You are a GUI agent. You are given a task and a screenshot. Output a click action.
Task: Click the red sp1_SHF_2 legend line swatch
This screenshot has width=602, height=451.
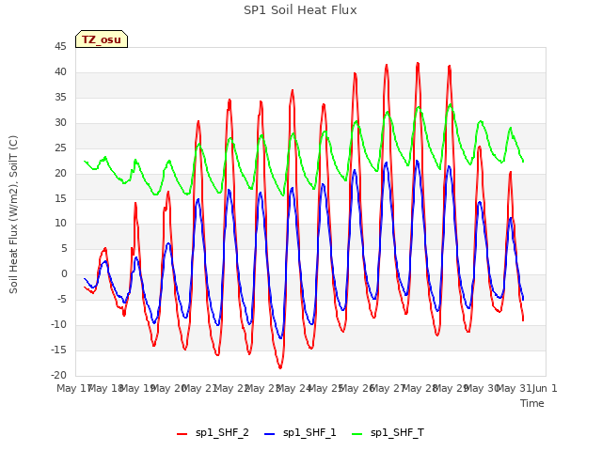pyautogui.click(x=182, y=434)
